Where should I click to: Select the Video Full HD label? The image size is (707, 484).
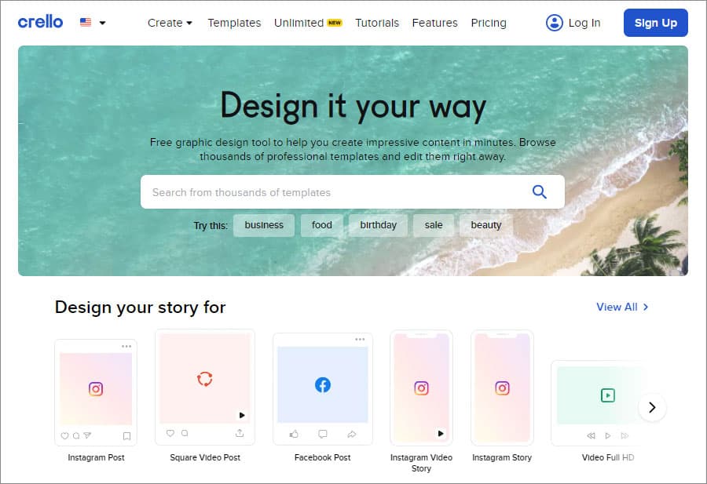click(608, 457)
